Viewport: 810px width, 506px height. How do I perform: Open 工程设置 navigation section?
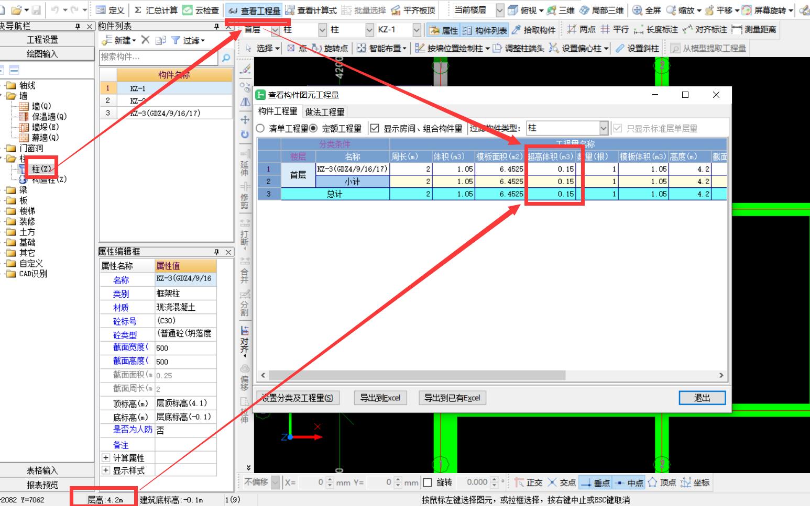[x=42, y=40]
